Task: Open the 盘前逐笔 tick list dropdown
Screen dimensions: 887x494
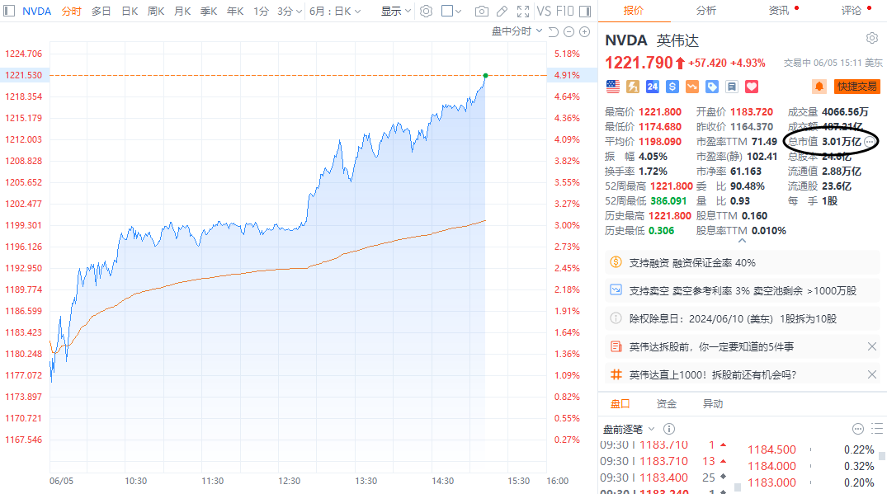Action: pos(630,429)
